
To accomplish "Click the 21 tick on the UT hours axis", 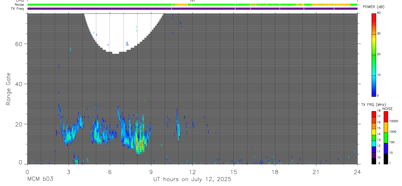I will [x=316, y=172].
